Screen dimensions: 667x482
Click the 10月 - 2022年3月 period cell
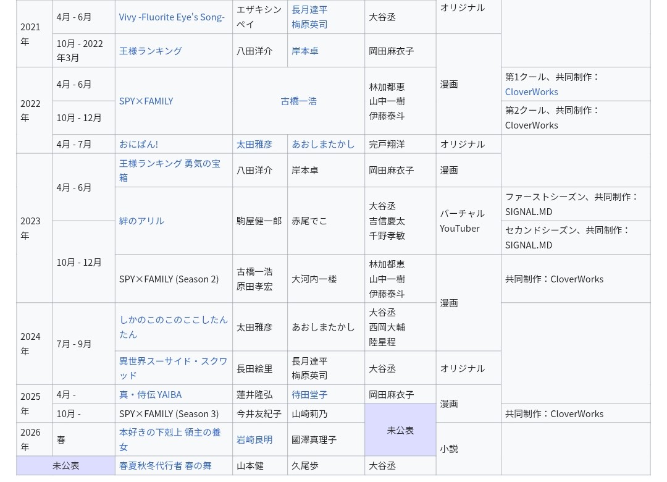pos(84,51)
